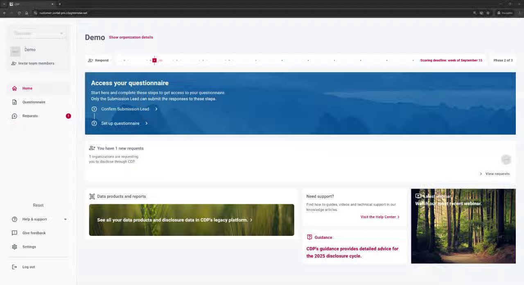Click the Data products and reports icon
524x285 pixels.
92,197
